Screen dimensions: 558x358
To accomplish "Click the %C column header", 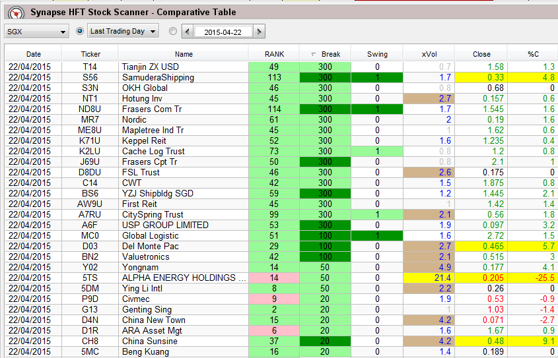I will coord(532,54).
